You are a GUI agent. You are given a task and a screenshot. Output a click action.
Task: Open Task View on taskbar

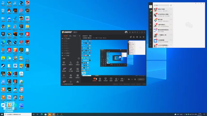[38, 114]
